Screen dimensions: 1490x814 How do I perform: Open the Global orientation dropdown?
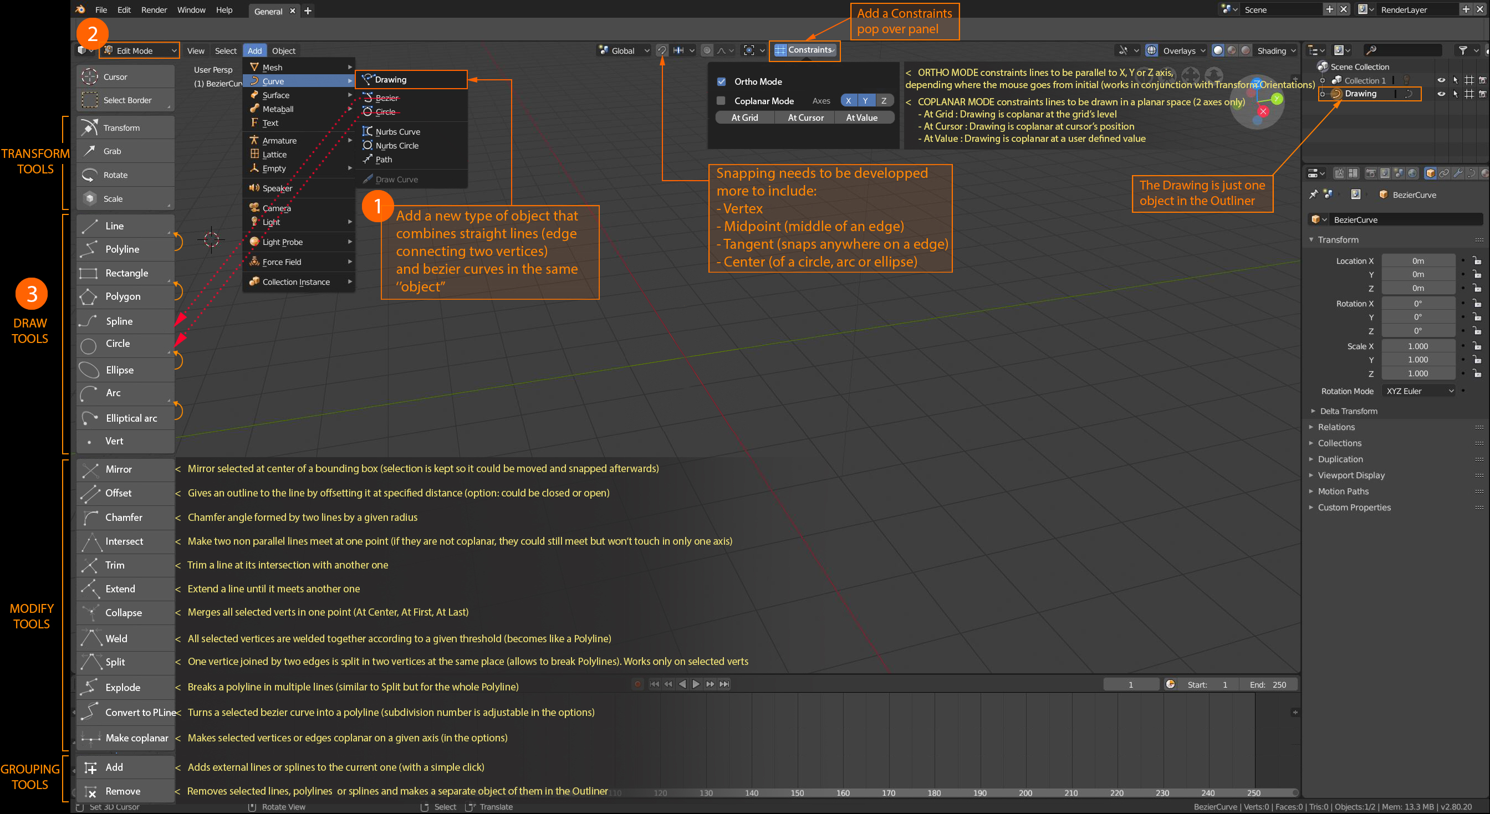point(625,50)
